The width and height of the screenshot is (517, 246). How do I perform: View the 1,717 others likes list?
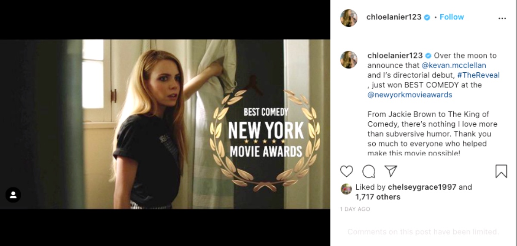[x=378, y=197]
